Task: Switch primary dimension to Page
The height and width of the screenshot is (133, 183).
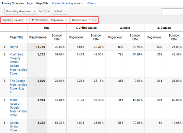Action: [29, 3]
